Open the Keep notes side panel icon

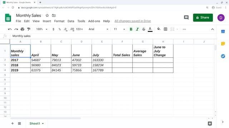click(223, 44)
